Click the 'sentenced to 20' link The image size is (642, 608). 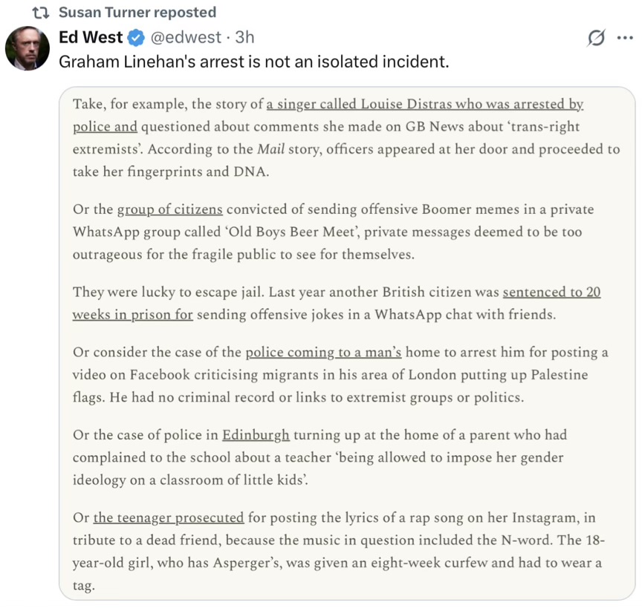(551, 292)
